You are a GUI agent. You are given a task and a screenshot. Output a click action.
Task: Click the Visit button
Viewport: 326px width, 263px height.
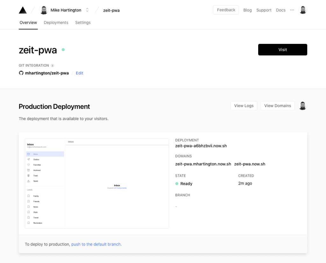tap(282, 50)
